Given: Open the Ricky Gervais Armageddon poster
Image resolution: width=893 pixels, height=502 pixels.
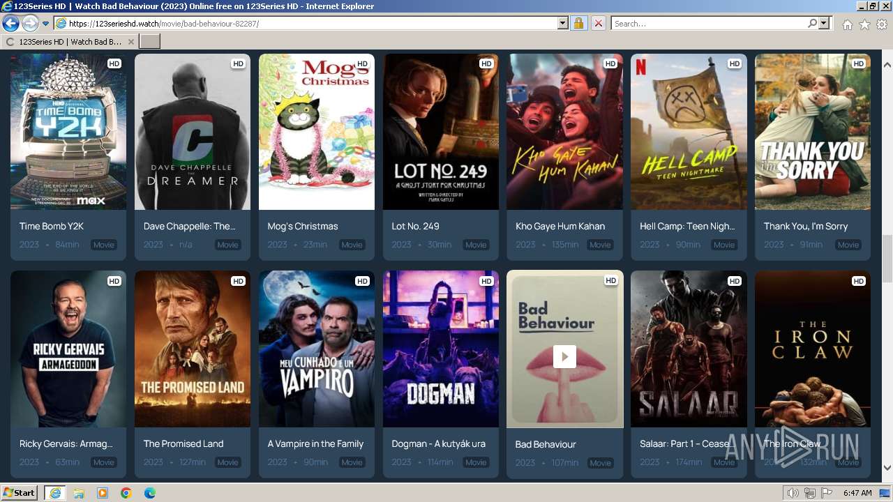Looking at the screenshot, I should (68, 349).
